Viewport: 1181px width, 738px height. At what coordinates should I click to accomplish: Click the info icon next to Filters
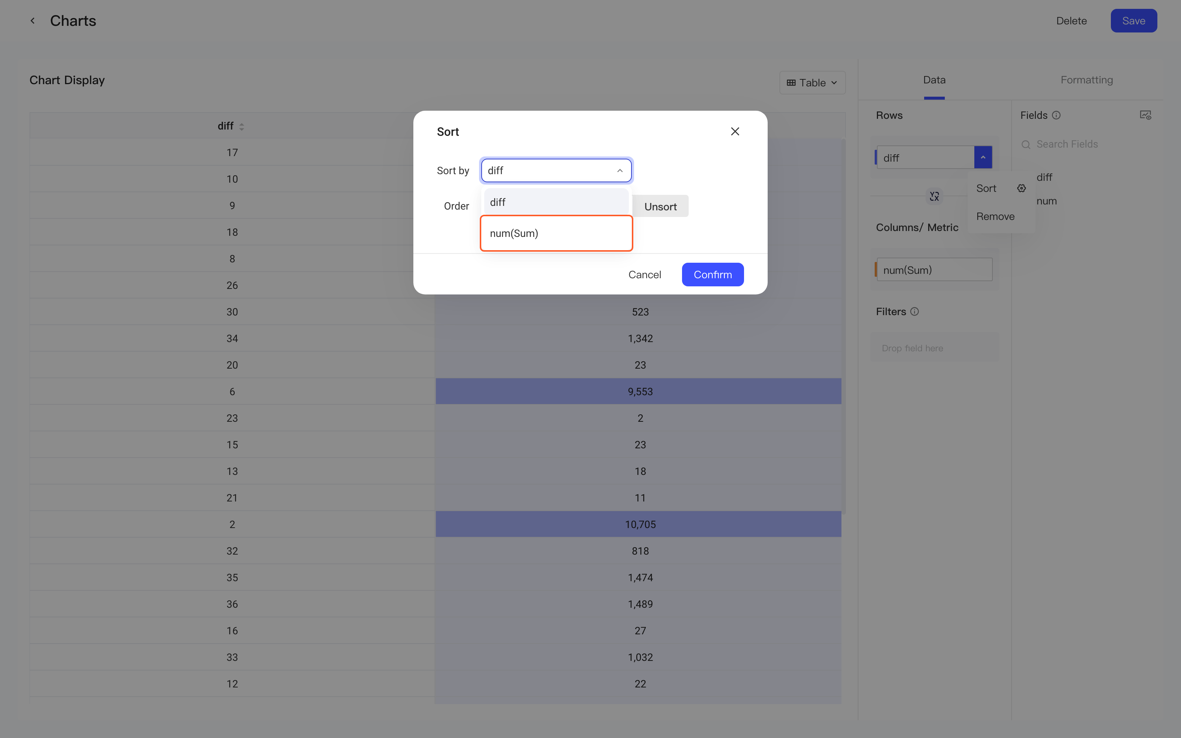[x=915, y=311]
